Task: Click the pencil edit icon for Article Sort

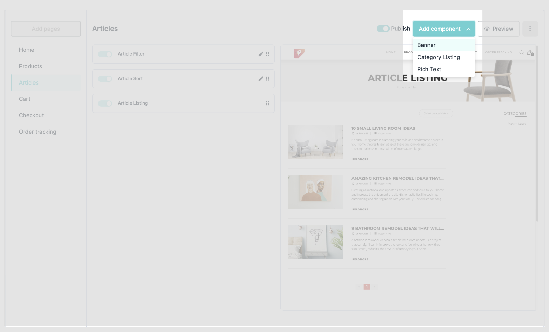Action: [x=261, y=79]
